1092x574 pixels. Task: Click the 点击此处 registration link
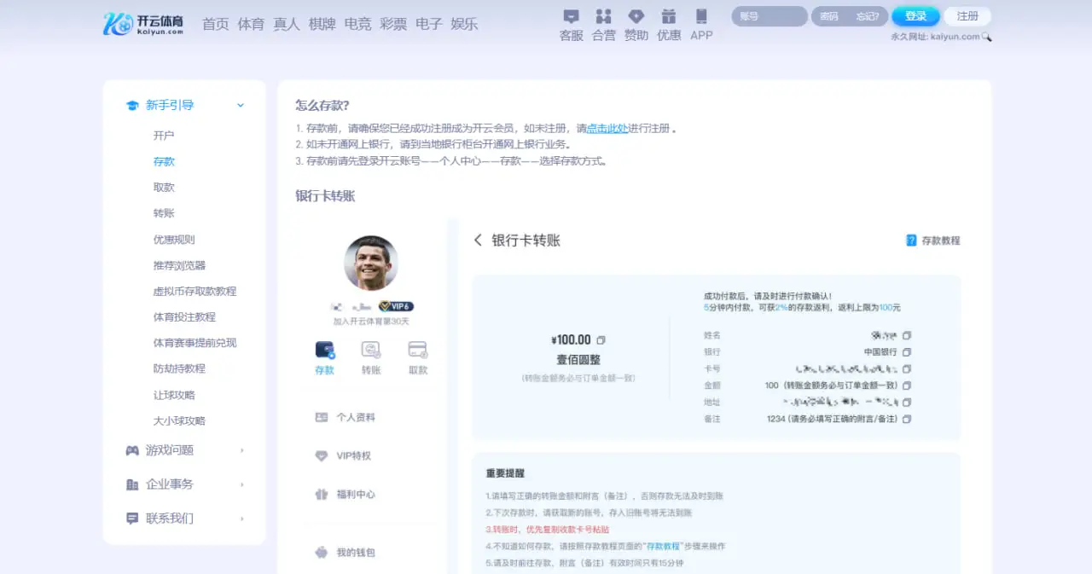pyautogui.click(x=607, y=128)
